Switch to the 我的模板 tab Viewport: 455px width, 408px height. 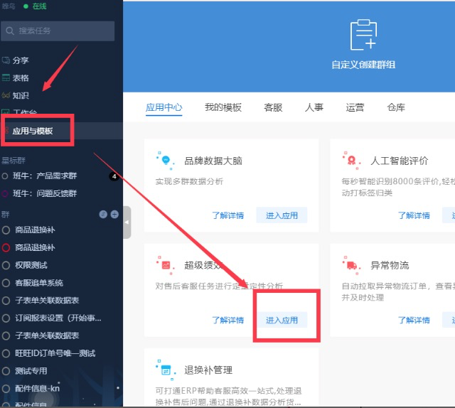coord(223,107)
